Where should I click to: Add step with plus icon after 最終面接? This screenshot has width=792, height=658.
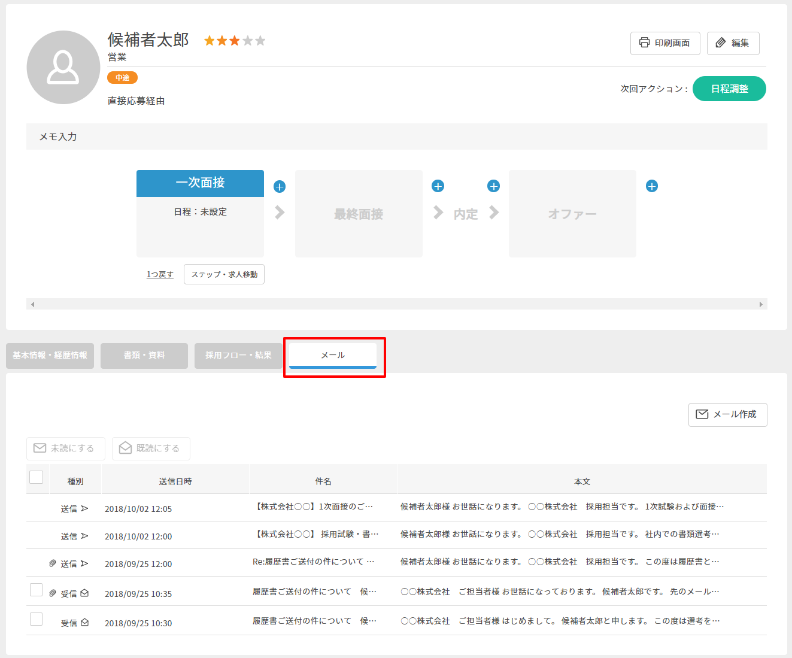[x=438, y=186]
